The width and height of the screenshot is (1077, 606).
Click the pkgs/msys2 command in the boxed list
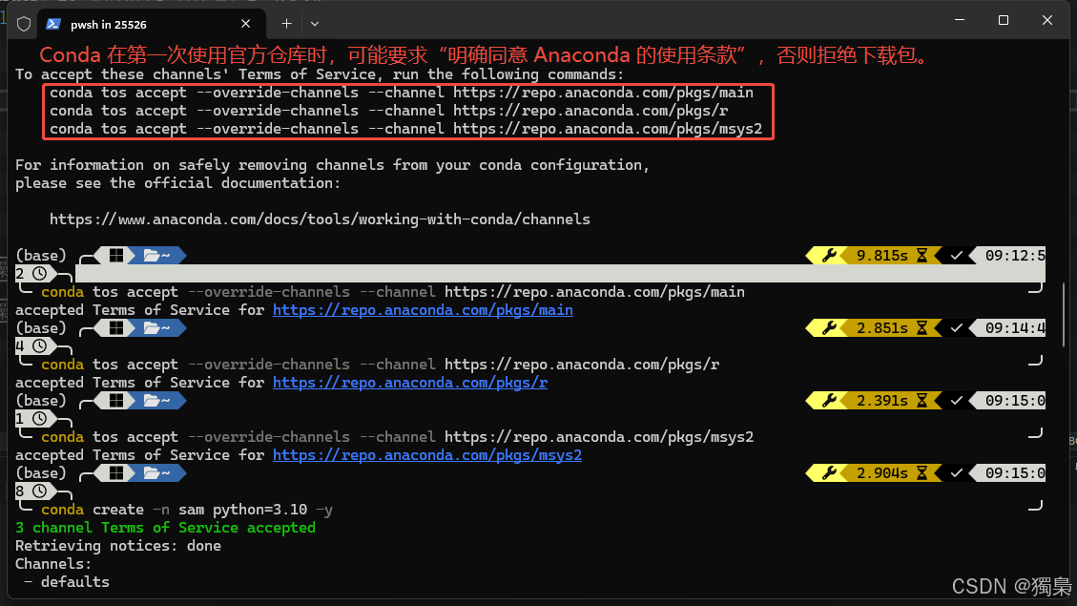pyautogui.click(x=406, y=129)
